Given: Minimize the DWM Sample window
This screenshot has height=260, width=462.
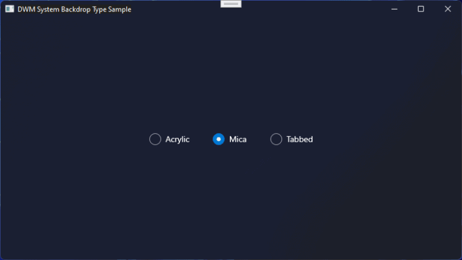Looking at the screenshot, I should [394, 9].
